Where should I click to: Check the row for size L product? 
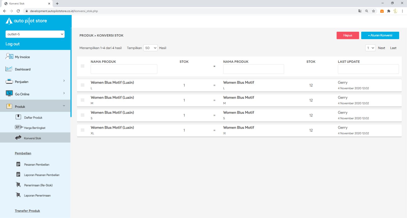point(82,85)
